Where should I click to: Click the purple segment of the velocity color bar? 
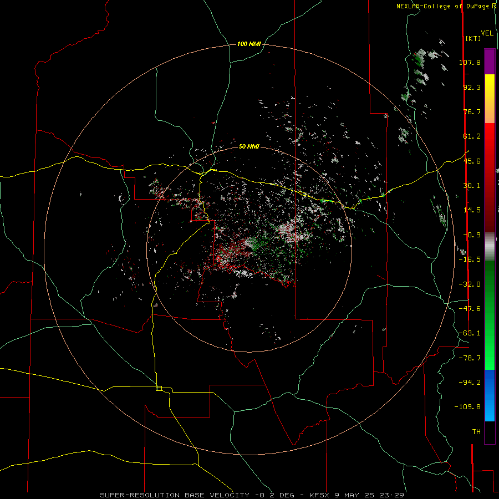[490, 62]
